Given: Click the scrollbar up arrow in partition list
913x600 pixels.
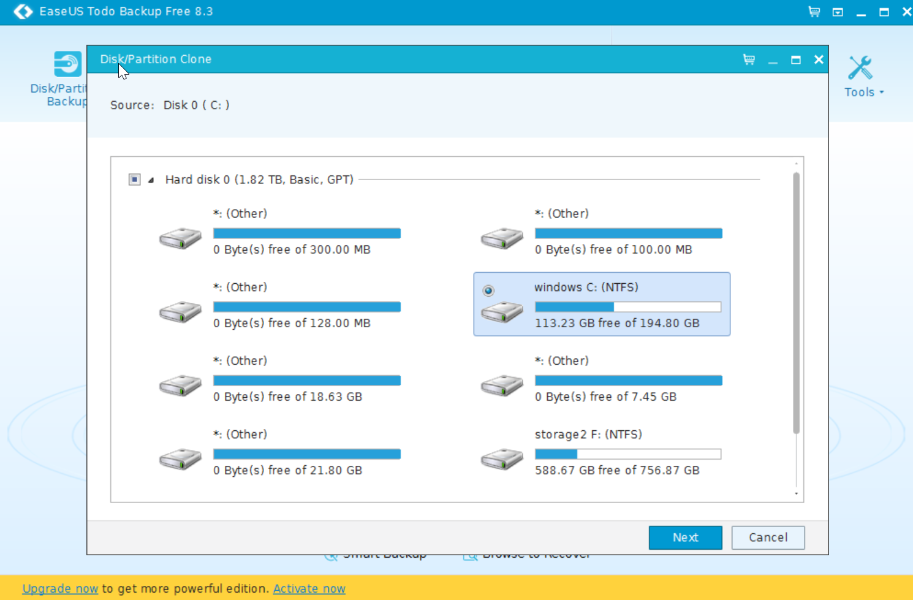Looking at the screenshot, I should click(x=796, y=164).
